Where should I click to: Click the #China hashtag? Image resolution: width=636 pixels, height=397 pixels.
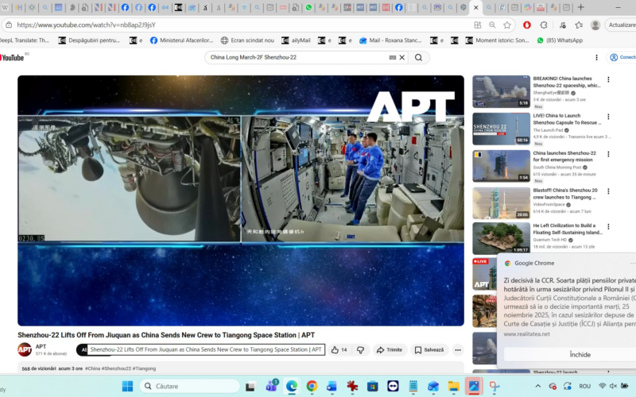(92, 368)
